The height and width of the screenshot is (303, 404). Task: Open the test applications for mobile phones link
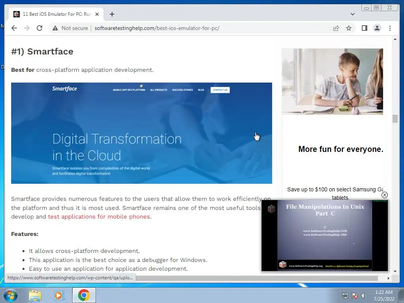(100, 217)
